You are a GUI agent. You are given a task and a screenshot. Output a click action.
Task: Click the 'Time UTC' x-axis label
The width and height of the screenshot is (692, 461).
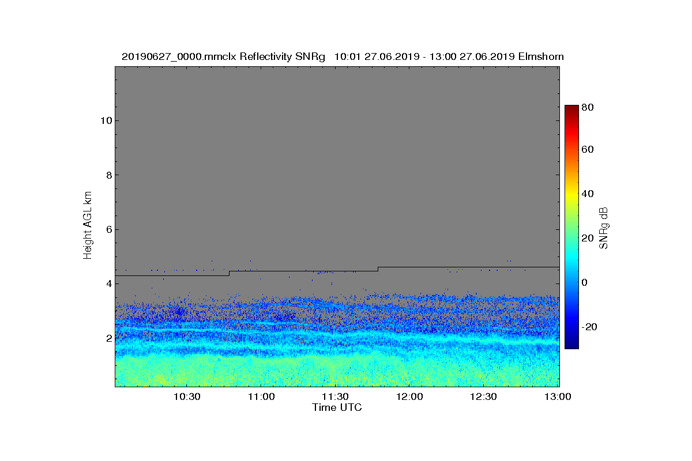pos(337,407)
